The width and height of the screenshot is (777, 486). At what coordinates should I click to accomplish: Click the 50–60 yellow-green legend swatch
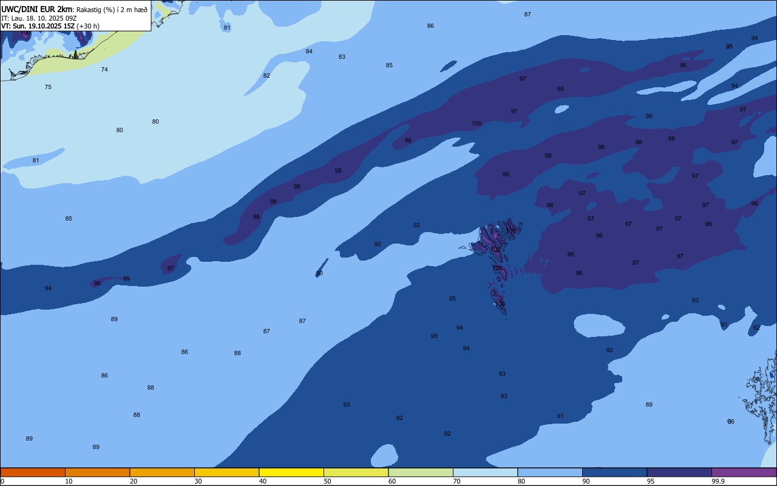(x=356, y=472)
